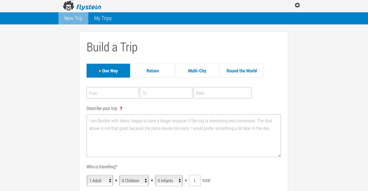This screenshot has height=191, width=368.
Task: Click into the To destination field
Action: click(166, 93)
